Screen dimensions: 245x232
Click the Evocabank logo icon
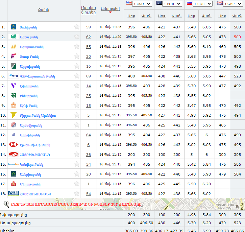14,86
